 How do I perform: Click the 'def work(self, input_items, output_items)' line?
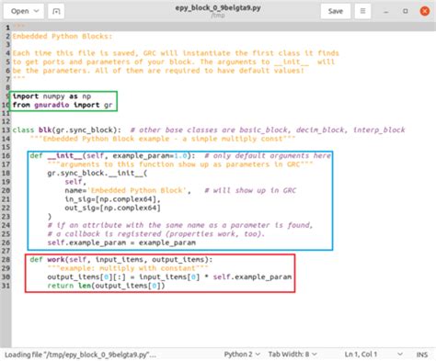tap(121, 260)
